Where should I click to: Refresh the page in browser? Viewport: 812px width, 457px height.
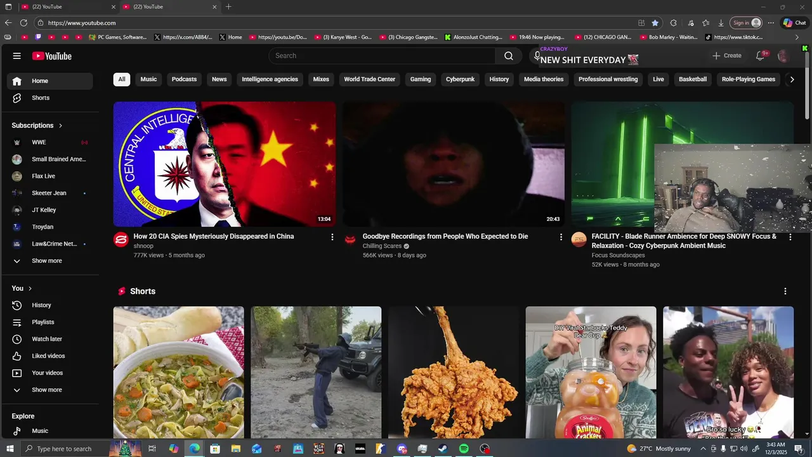tap(23, 23)
